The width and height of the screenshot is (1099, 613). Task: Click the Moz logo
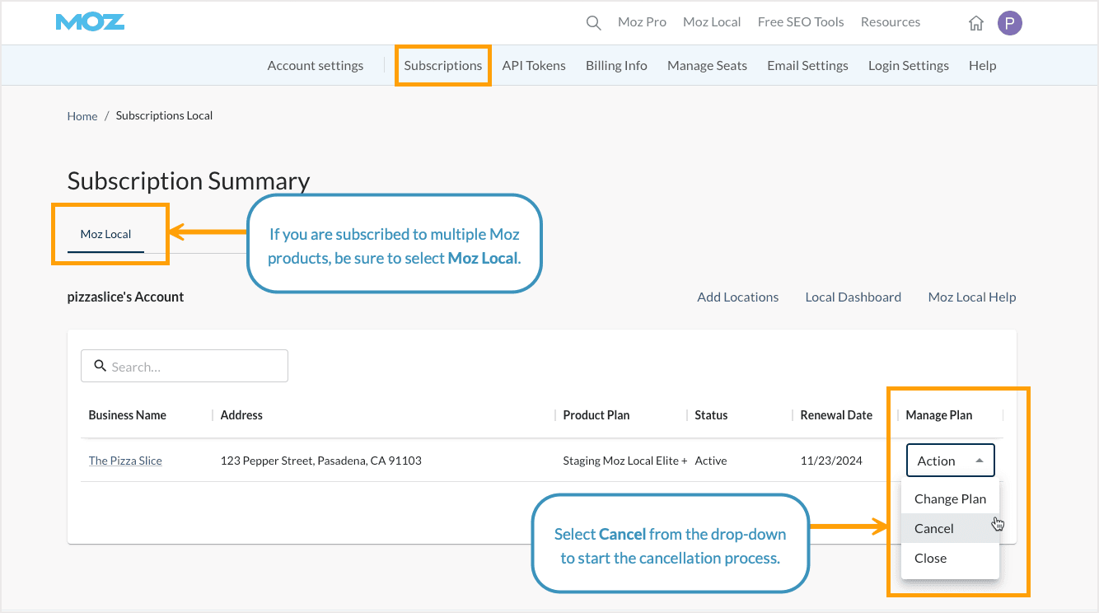click(x=90, y=22)
